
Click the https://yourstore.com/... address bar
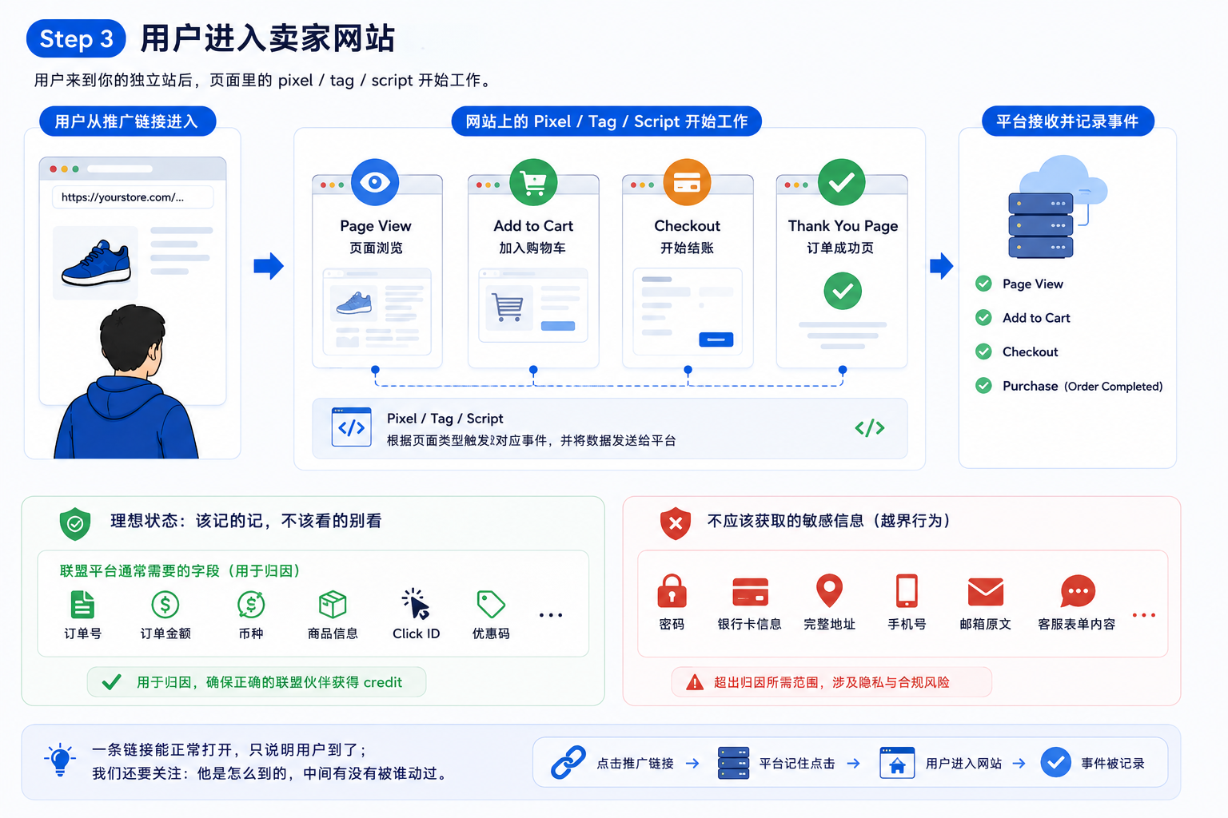(133, 197)
